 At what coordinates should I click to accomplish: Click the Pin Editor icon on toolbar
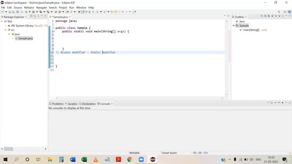[135, 12]
